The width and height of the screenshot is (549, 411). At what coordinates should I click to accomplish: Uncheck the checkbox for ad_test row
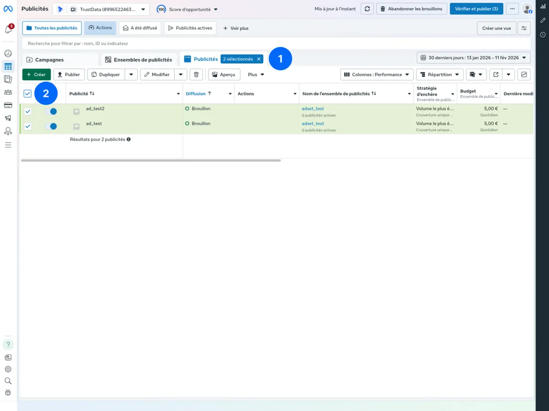(x=27, y=126)
